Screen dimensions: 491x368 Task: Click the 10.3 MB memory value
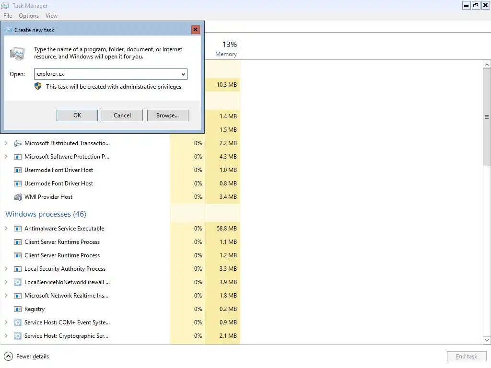click(x=227, y=85)
